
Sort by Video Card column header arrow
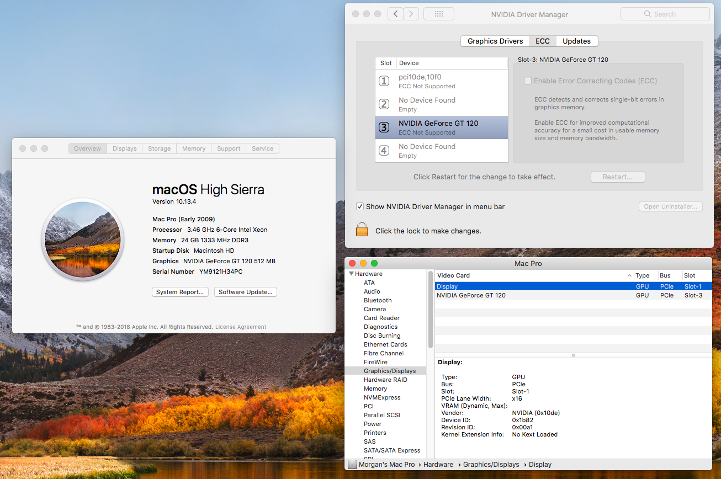(x=630, y=275)
